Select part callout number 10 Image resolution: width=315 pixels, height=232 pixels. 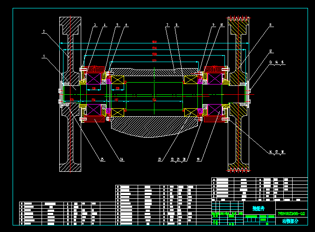(222, 25)
